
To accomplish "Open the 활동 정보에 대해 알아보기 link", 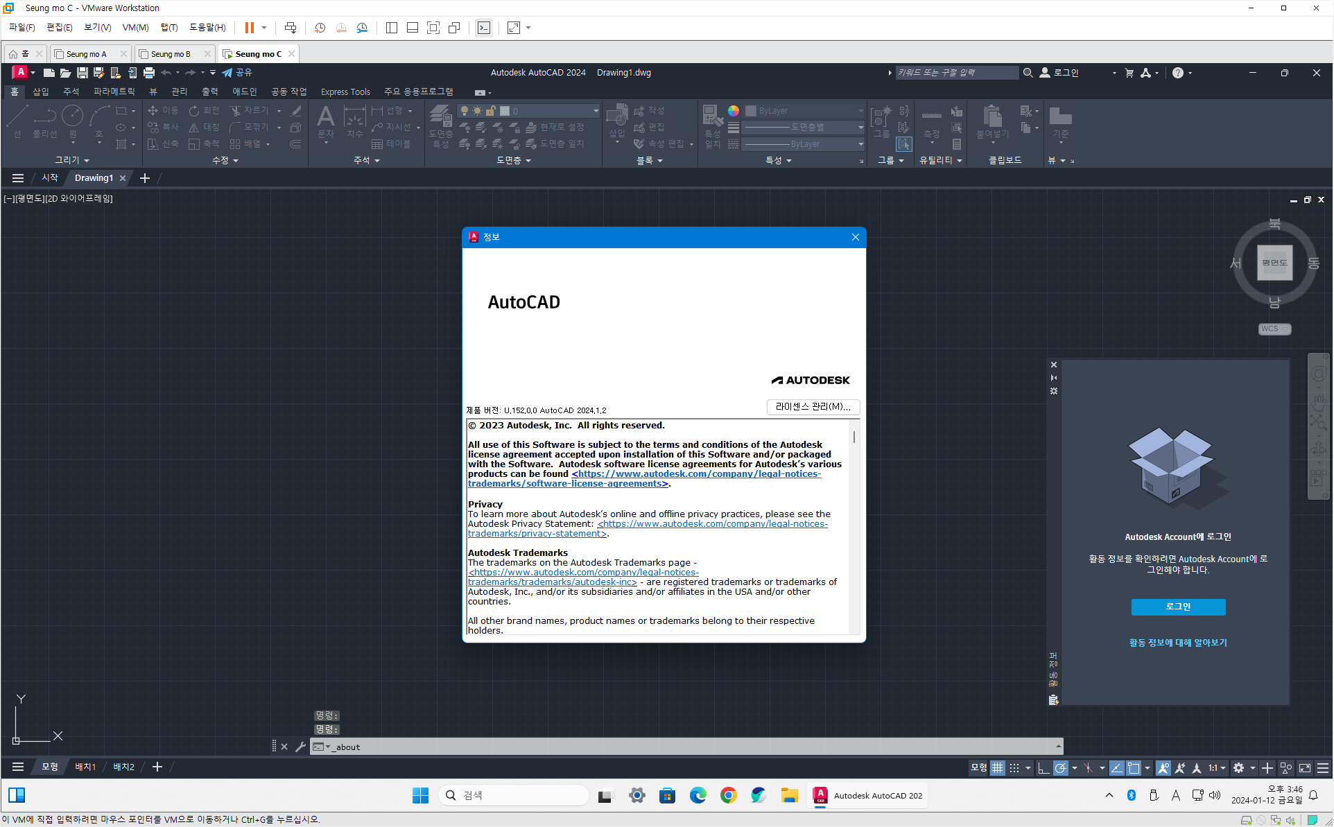I will click(1178, 643).
